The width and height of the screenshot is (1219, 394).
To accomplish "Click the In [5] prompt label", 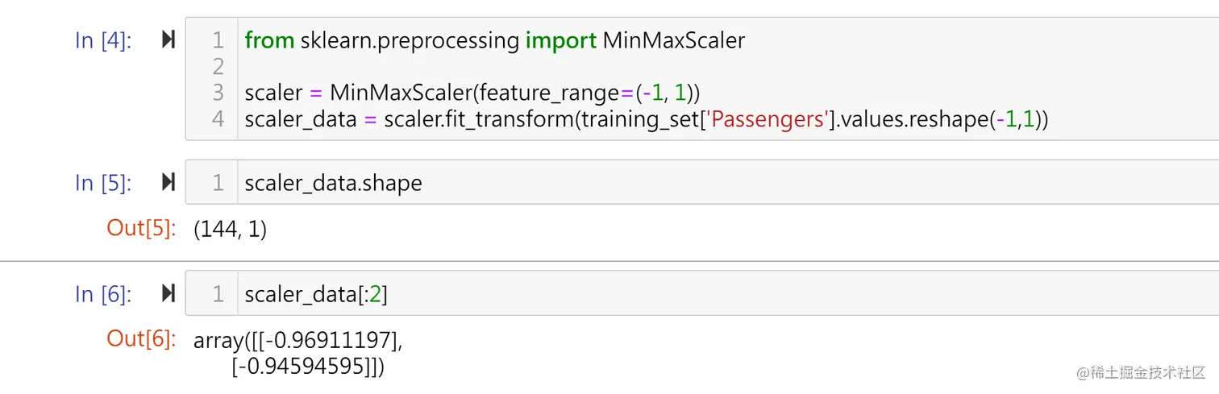I will pyautogui.click(x=102, y=184).
